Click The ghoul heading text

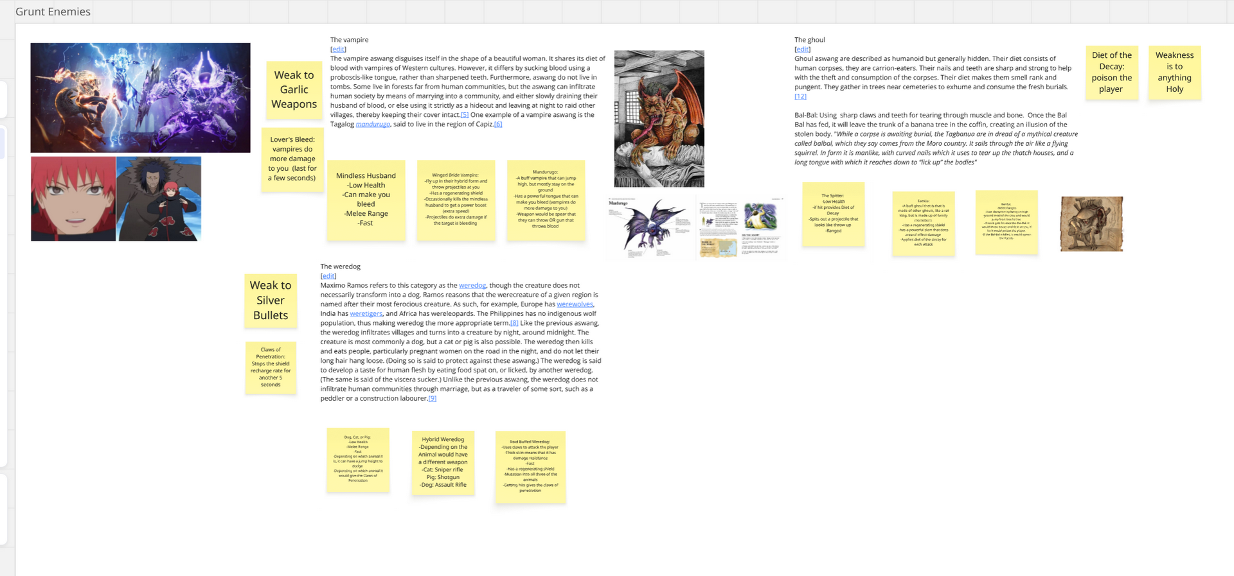coord(809,40)
